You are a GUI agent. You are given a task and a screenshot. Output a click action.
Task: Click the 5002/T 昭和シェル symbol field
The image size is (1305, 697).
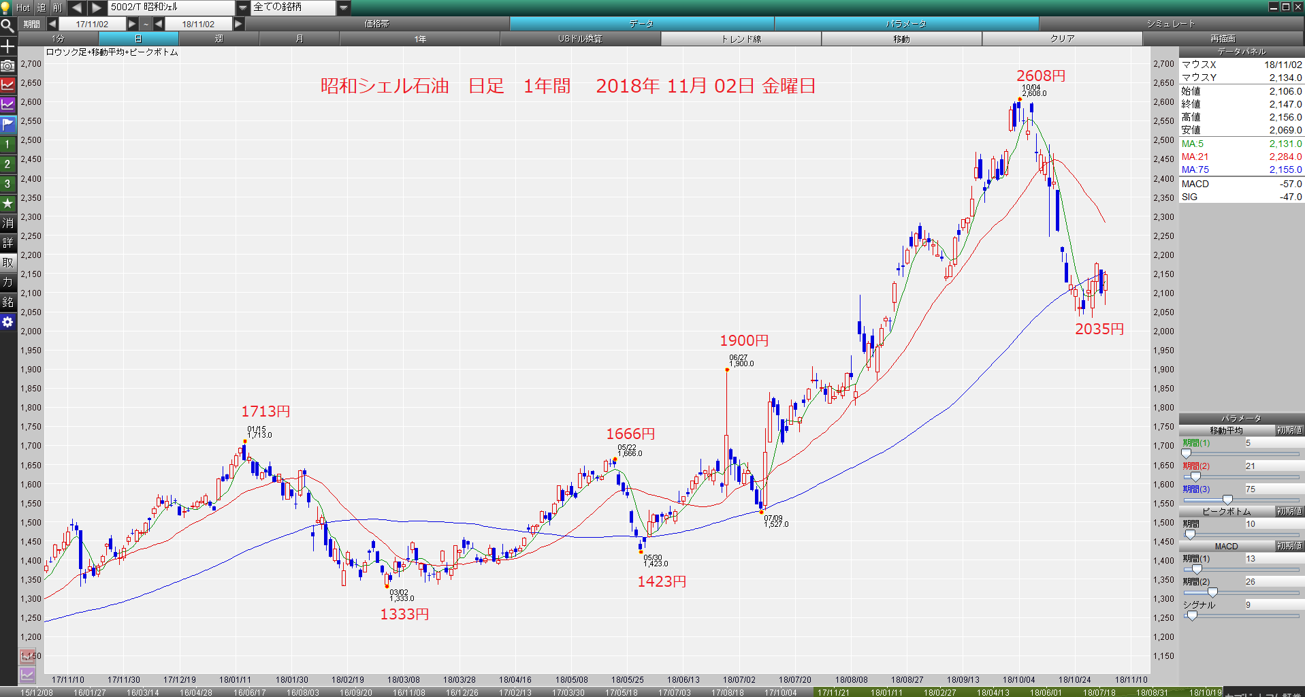coord(172,7)
